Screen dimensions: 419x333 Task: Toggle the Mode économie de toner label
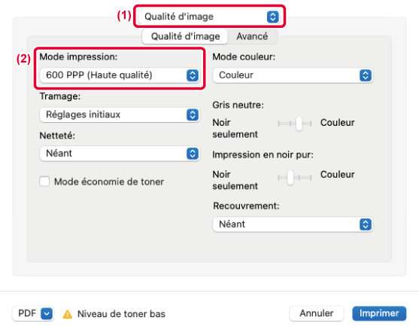click(109, 182)
